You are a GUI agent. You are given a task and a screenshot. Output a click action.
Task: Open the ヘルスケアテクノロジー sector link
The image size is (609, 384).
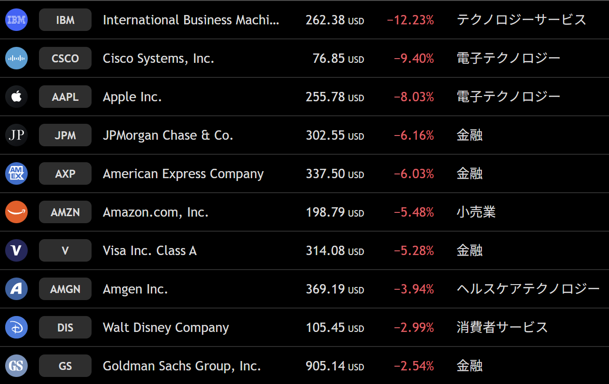(528, 289)
